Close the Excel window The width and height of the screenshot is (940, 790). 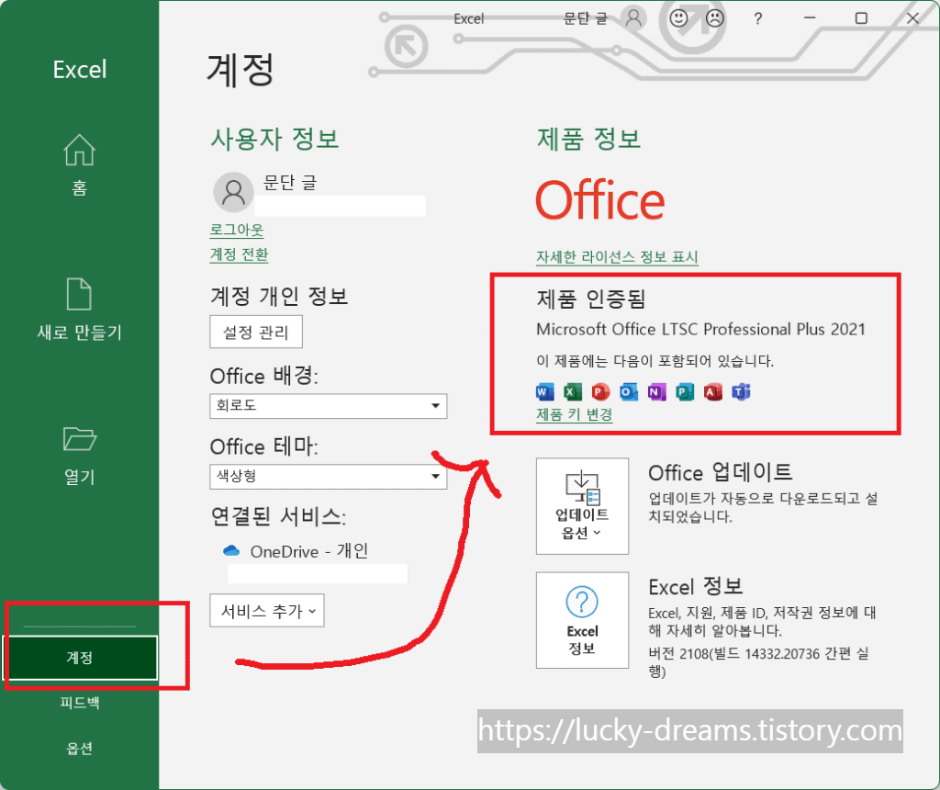point(912,18)
